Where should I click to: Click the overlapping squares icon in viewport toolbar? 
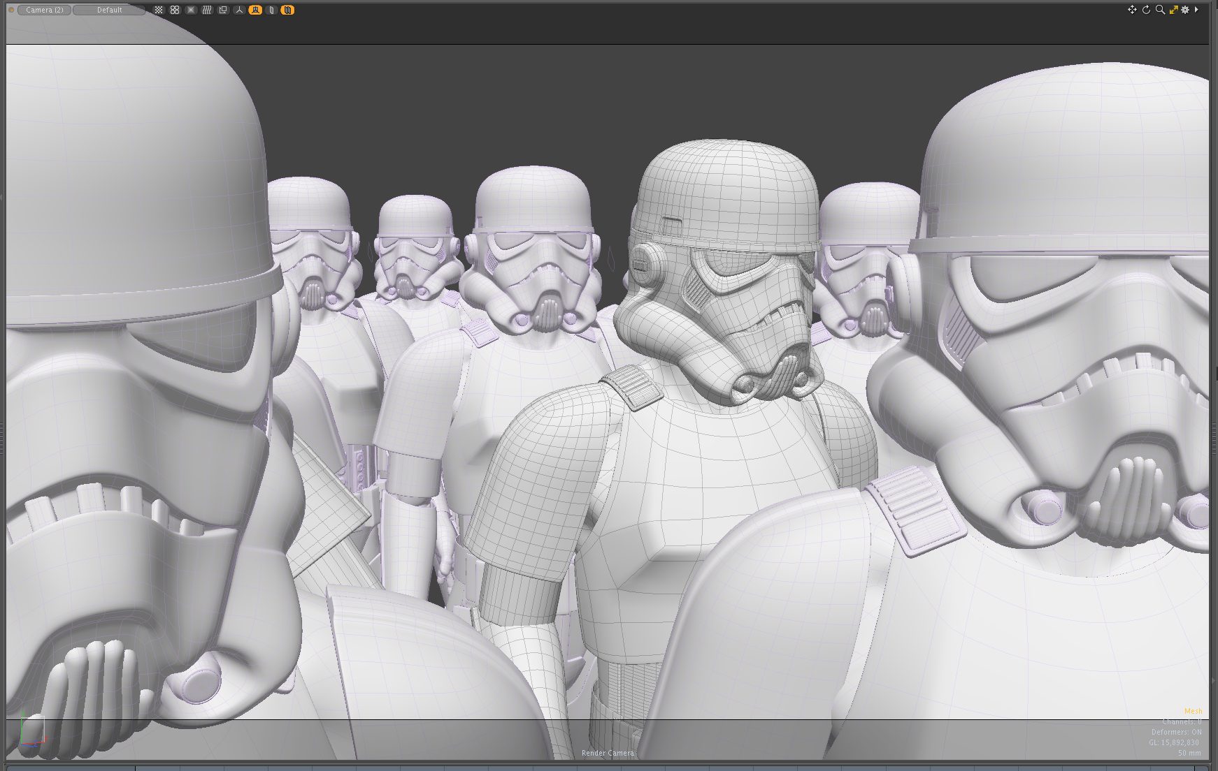tap(223, 10)
